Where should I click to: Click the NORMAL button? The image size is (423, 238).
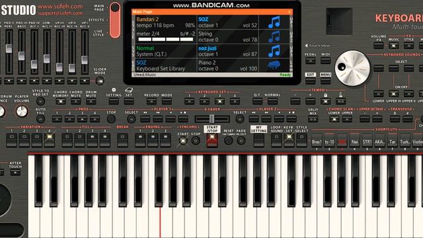[272, 101]
